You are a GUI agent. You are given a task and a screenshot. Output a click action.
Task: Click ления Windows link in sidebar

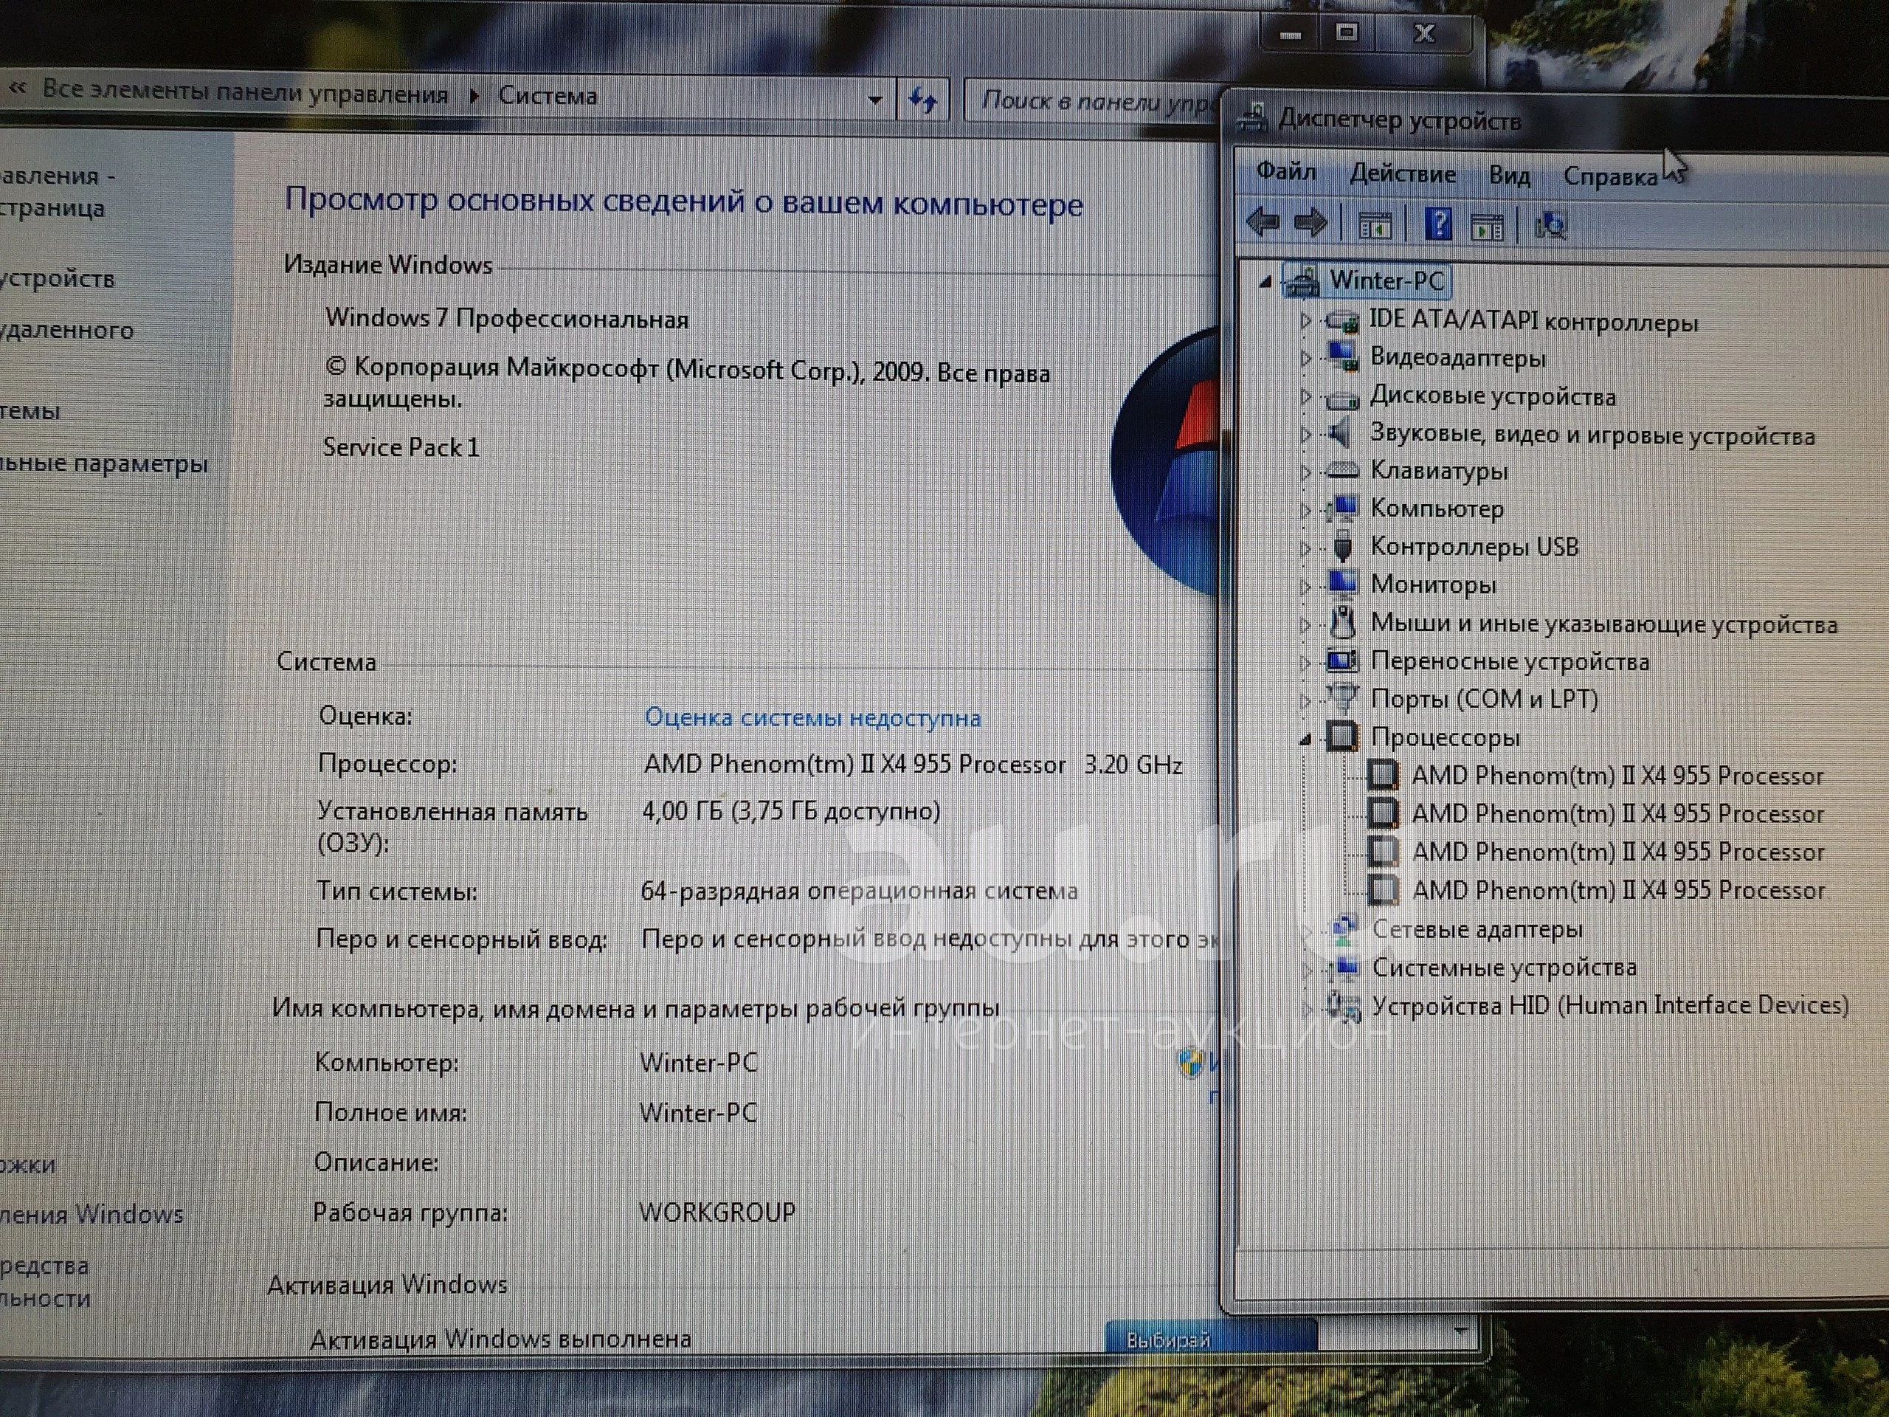point(92,1214)
